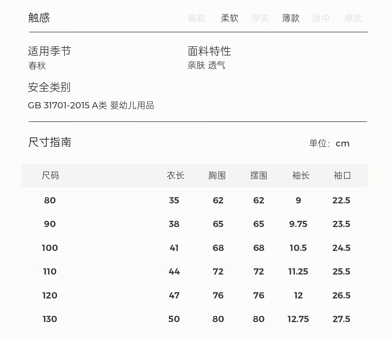Click the 胸围 column header
Viewport: 391px width, 340px height.
[217, 175]
